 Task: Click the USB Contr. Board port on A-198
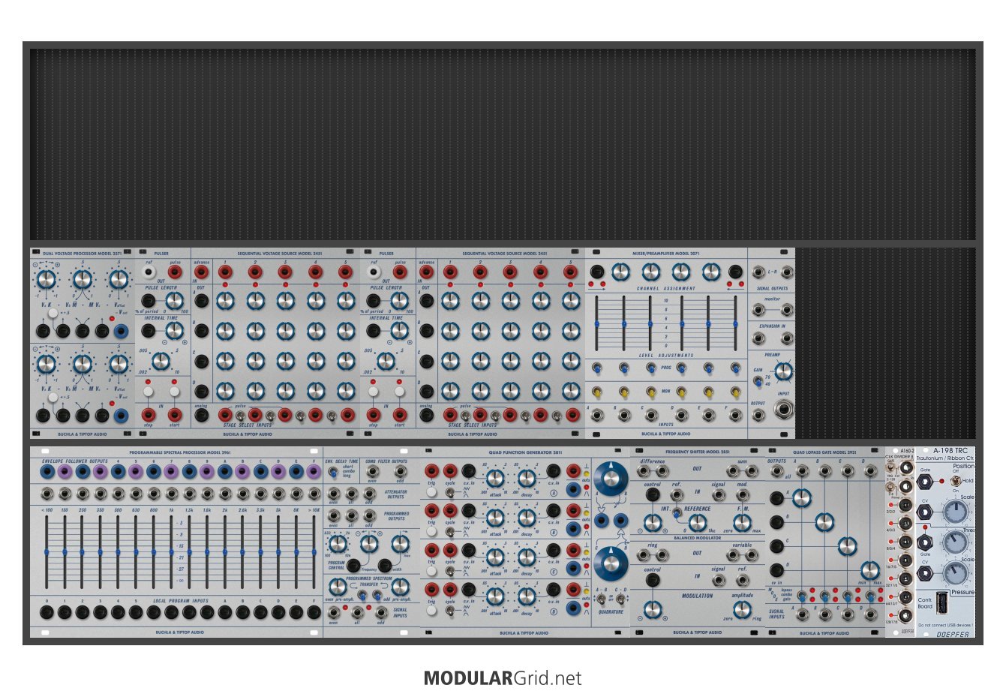(x=943, y=602)
